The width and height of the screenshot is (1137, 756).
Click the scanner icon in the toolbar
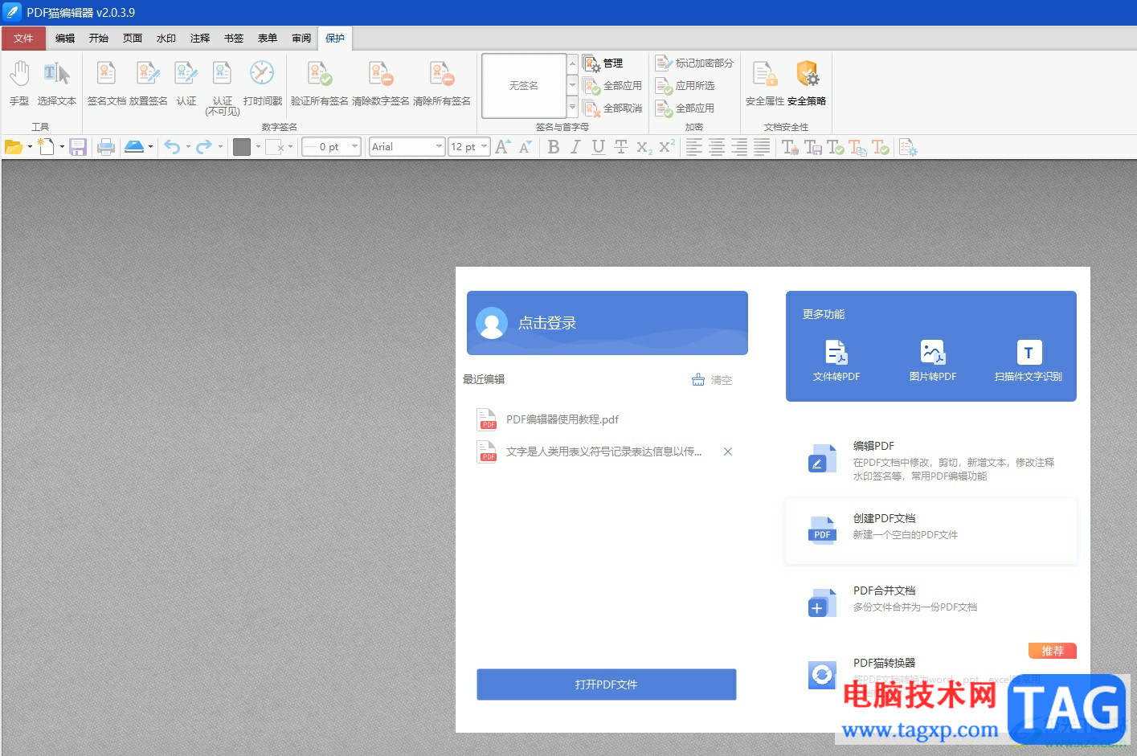[134, 147]
